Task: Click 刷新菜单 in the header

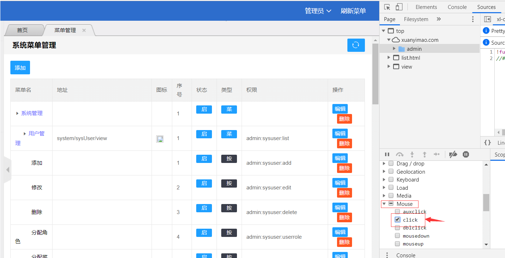Action: [353, 11]
